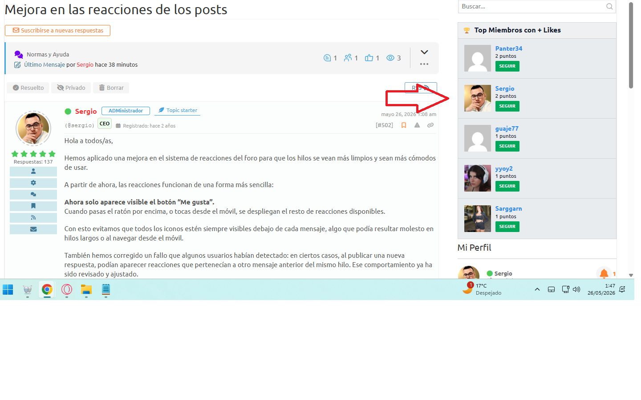
Task: Click the warning triangle report icon
Action: (417, 125)
